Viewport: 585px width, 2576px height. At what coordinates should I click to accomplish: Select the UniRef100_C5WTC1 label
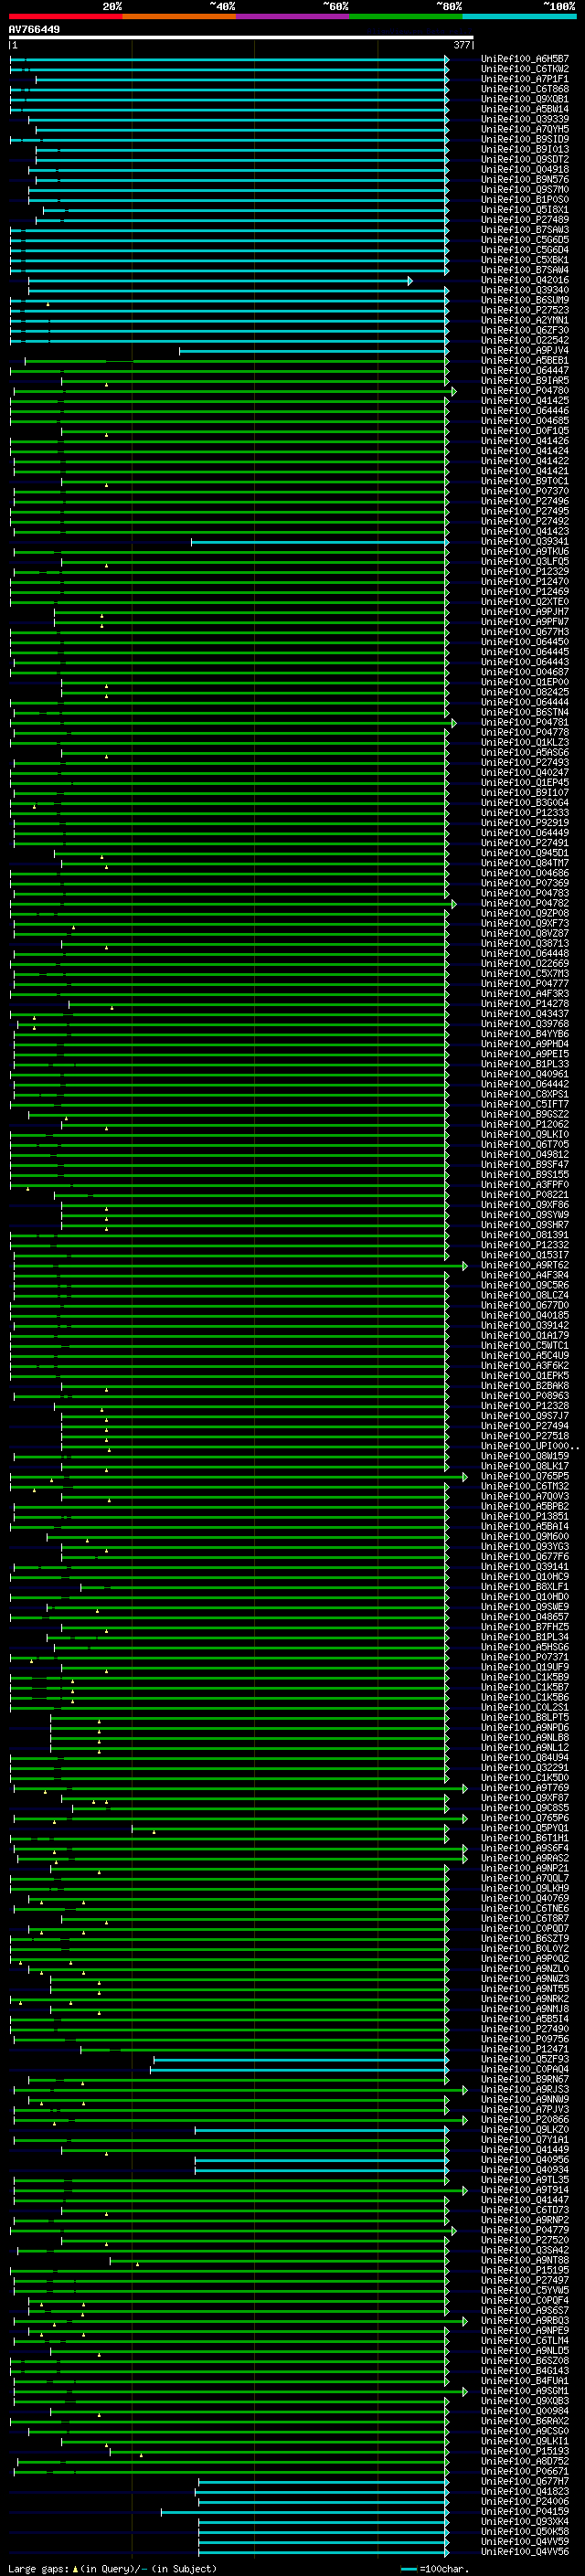(525, 1346)
